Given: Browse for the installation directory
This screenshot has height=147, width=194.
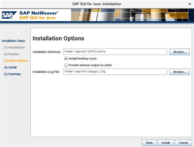Looking at the screenshot, I should [x=179, y=52].
